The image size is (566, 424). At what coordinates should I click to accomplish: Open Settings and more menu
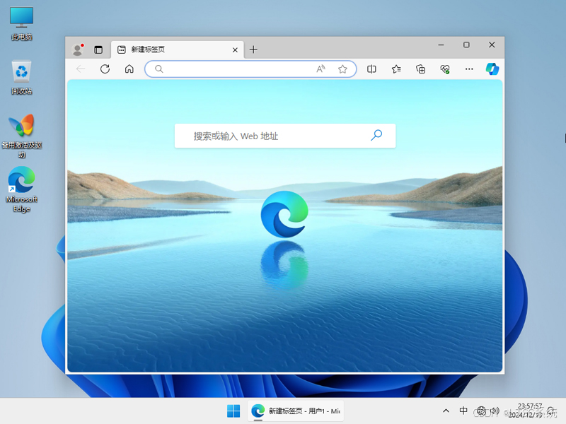469,69
